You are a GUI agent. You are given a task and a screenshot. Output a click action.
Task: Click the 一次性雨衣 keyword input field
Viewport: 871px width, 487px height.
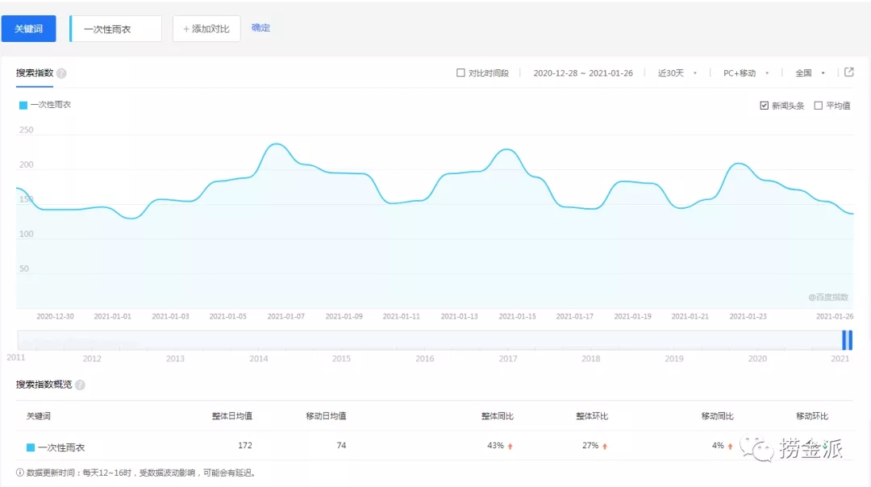pyautogui.click(x=116, y=29)
